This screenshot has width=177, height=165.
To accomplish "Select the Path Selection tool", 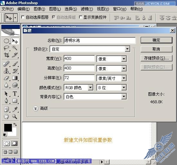I will pos(6,94).
